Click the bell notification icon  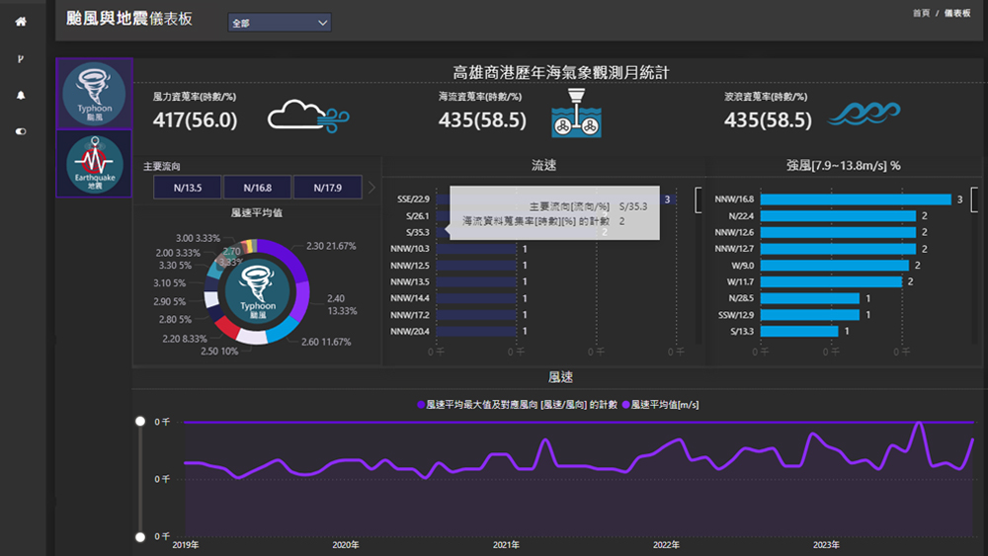pyautogui.click(x=21, y=96)
